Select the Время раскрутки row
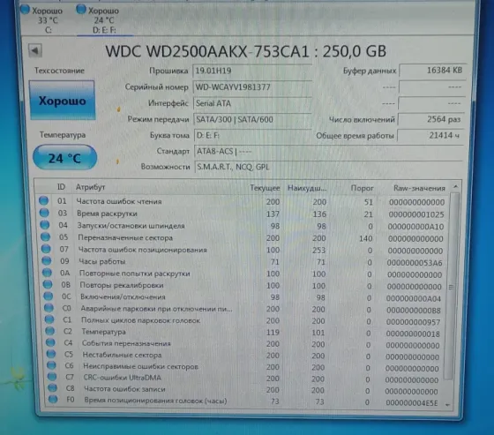Screen dimensions: 494x435 [242, 214]
